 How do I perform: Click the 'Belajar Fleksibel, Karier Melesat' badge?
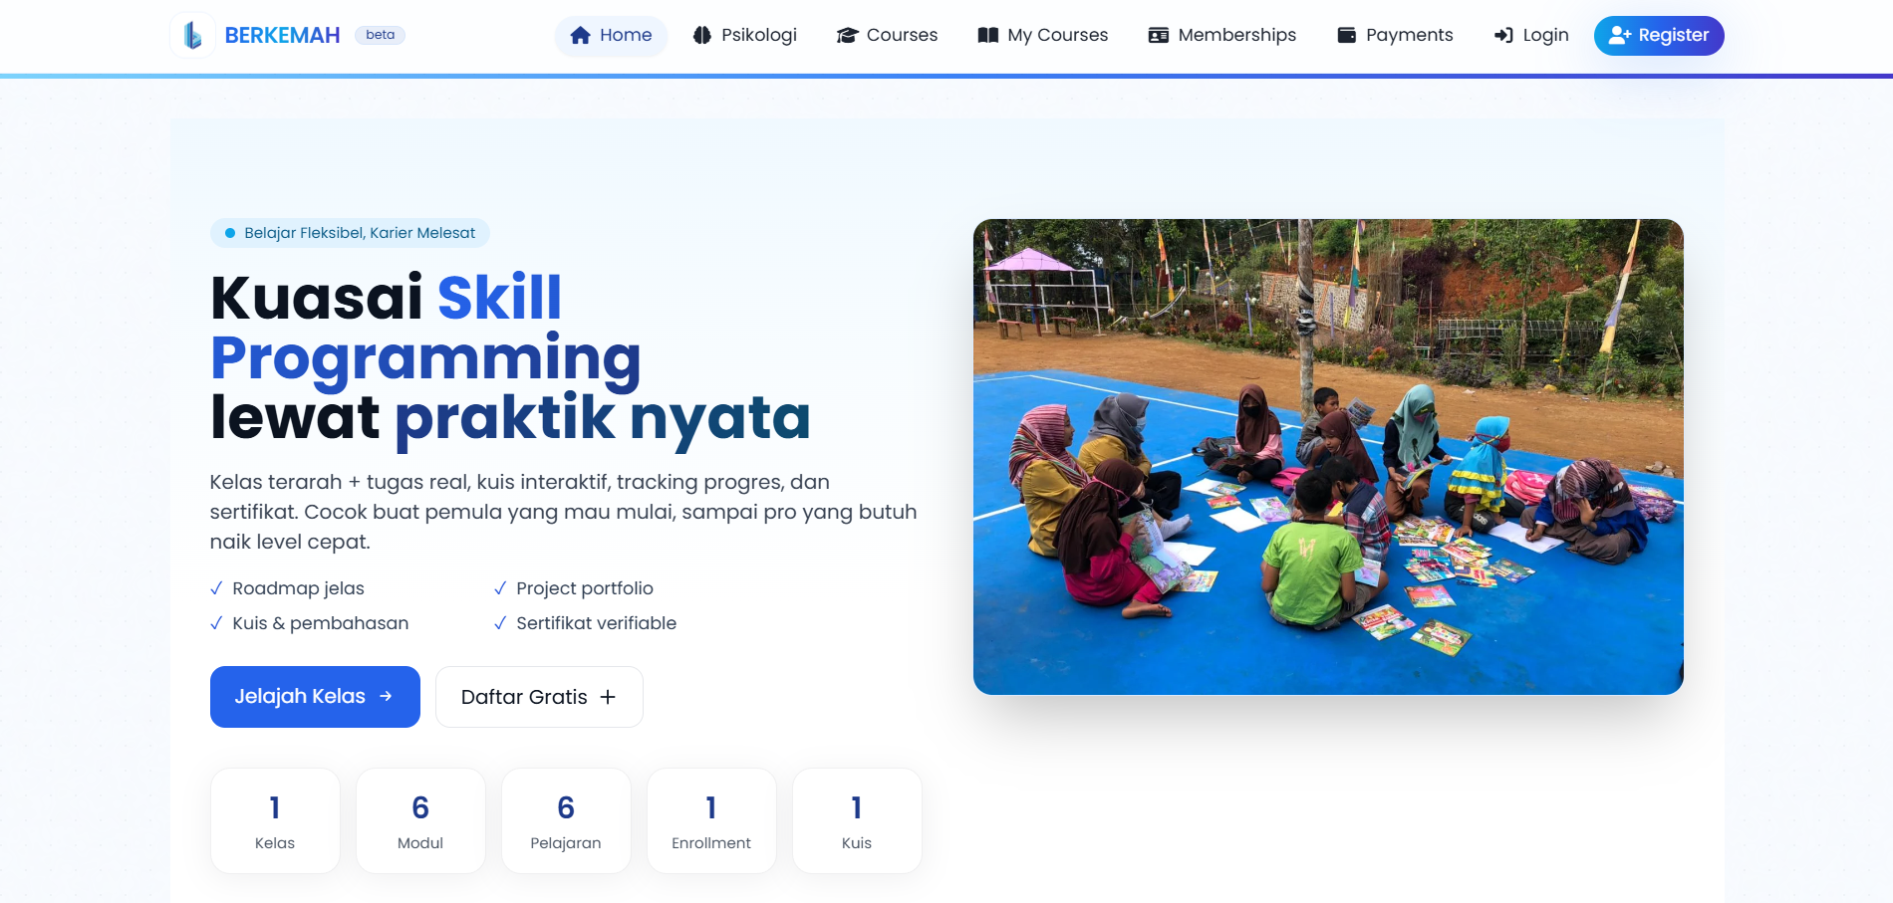tap(349, 232)
